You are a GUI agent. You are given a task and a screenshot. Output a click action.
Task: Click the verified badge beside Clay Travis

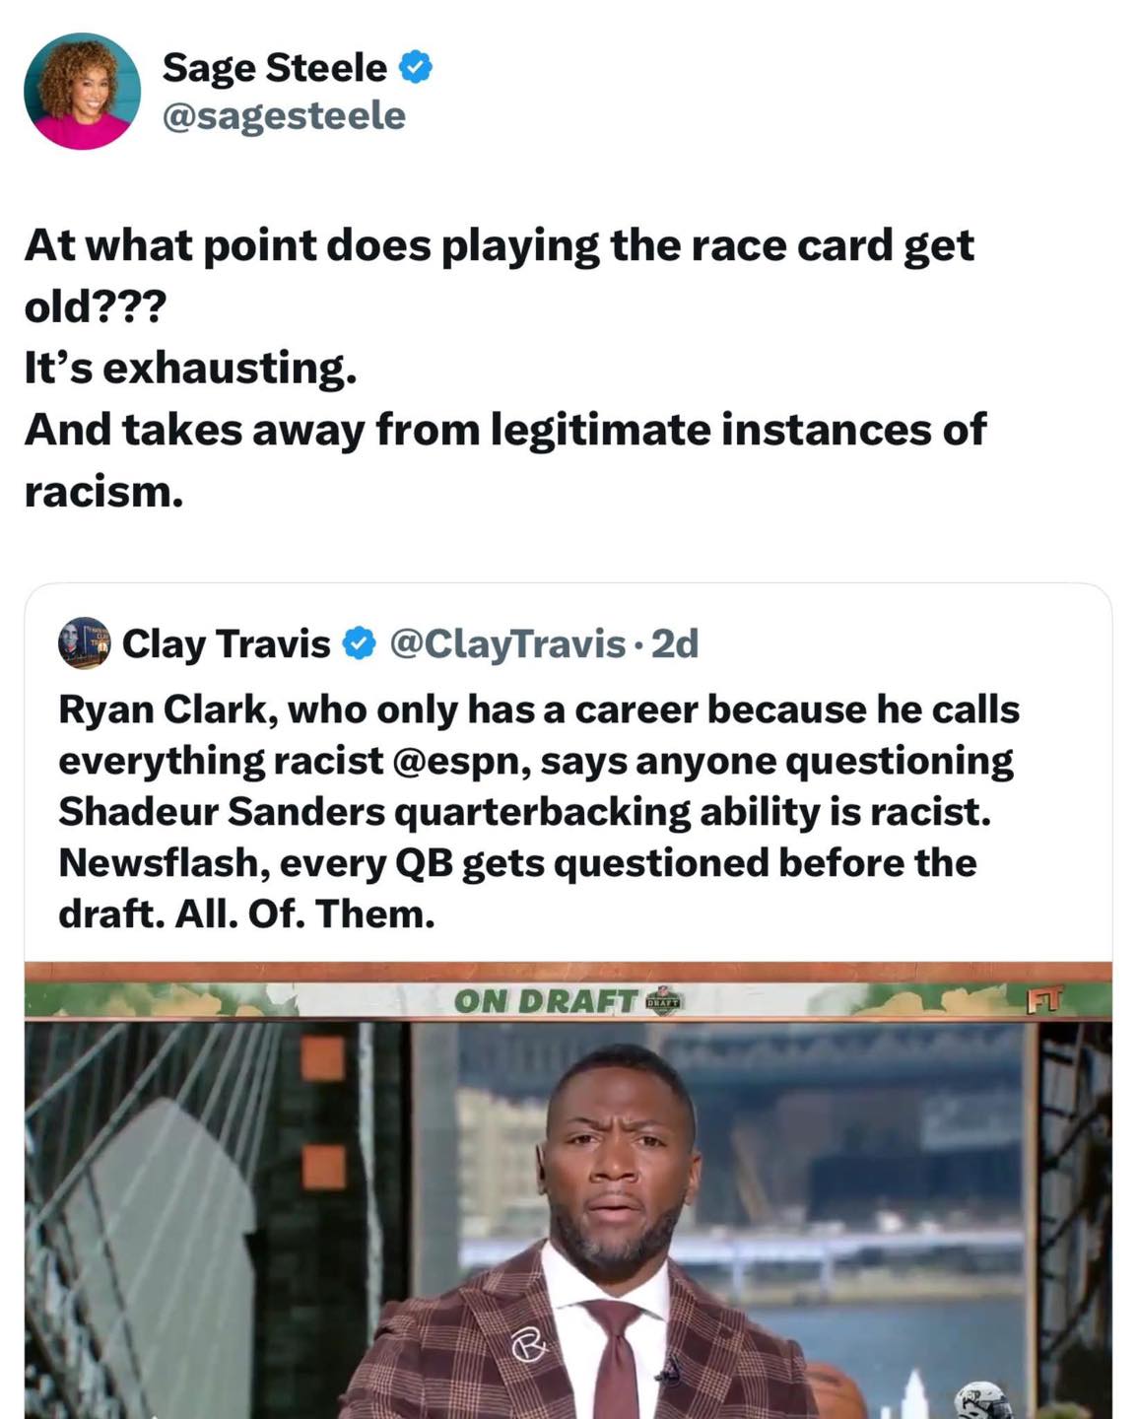[x=359, y=644]
